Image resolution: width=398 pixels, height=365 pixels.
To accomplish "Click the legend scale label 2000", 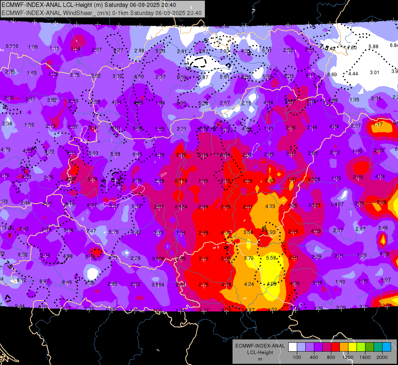I will click(x=382, y=357).
